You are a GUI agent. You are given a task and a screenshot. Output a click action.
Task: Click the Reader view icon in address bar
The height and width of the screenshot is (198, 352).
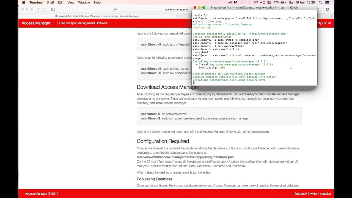[115, 9]
